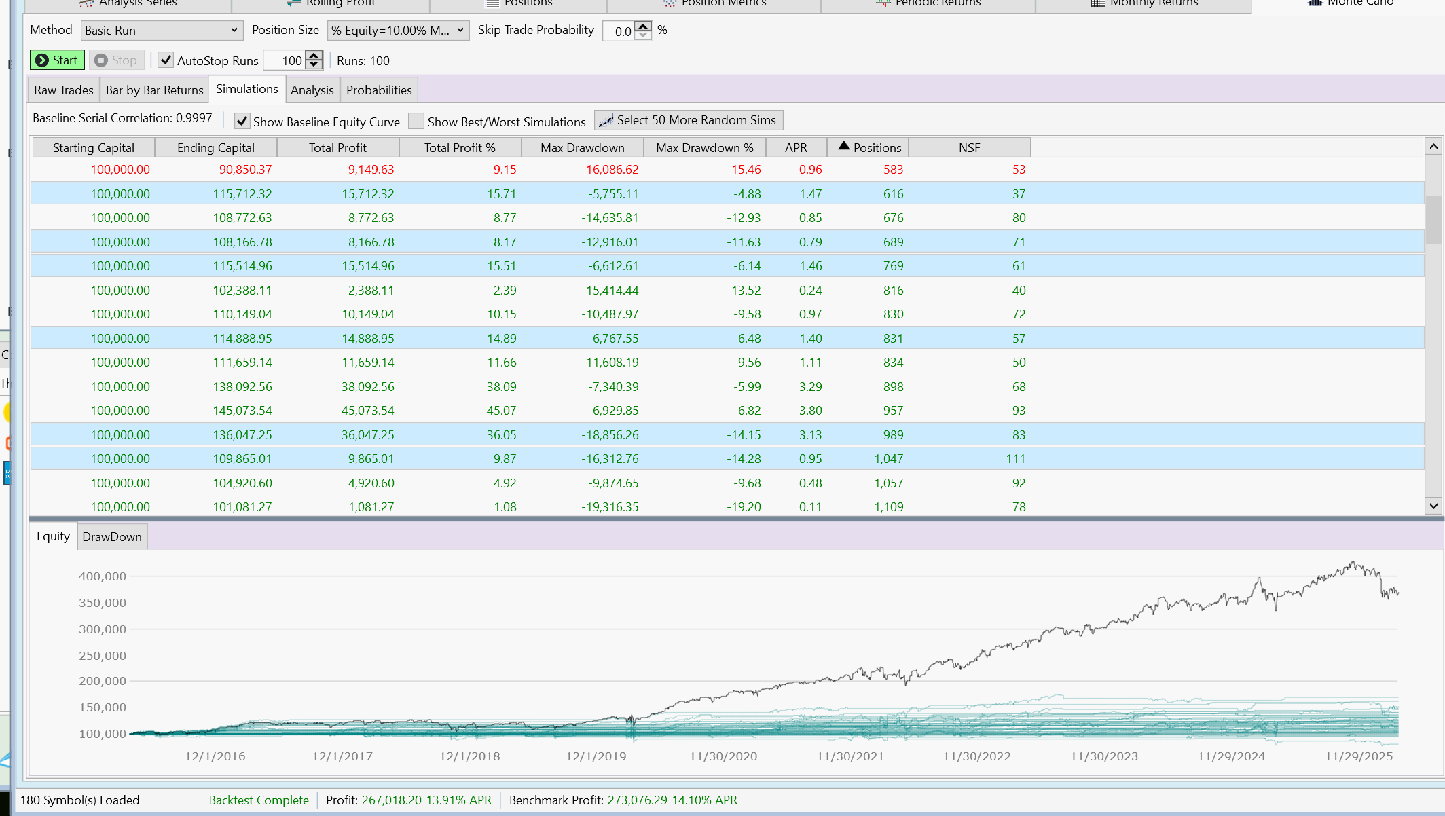
Task: Increase Skip Trade Probability with up arrow
Action: point(643,26)
